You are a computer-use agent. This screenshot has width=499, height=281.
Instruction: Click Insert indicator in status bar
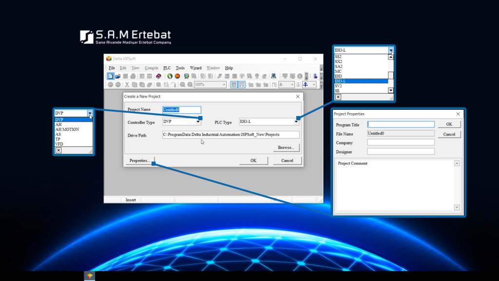click(131, 200)
